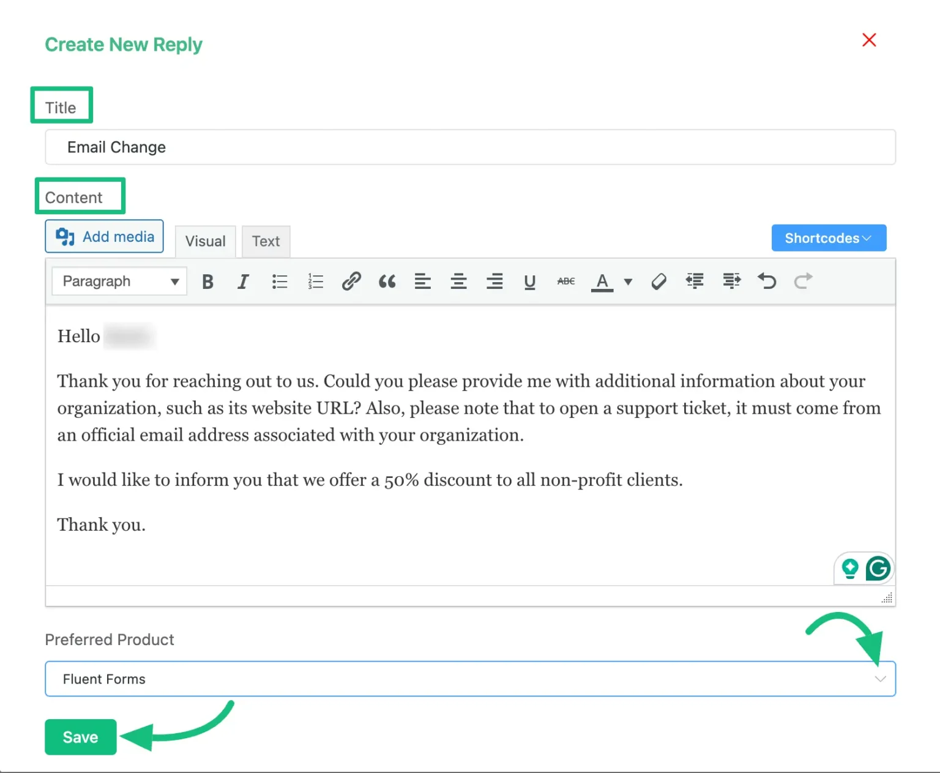Open the Grammarly assistant icon

pos(878,568)
